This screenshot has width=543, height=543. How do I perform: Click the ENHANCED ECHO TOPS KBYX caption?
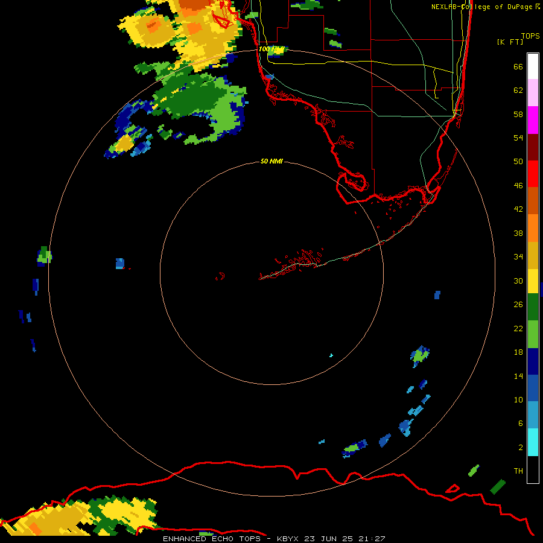click(274, 539)
